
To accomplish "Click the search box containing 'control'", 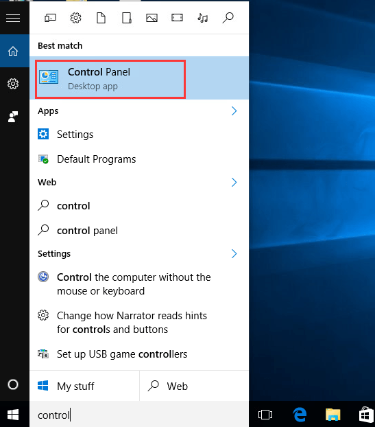I will point(139,415).
